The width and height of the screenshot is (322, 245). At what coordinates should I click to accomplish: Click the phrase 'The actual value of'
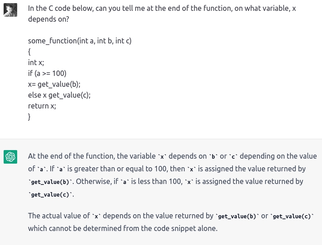pos(59,216)
